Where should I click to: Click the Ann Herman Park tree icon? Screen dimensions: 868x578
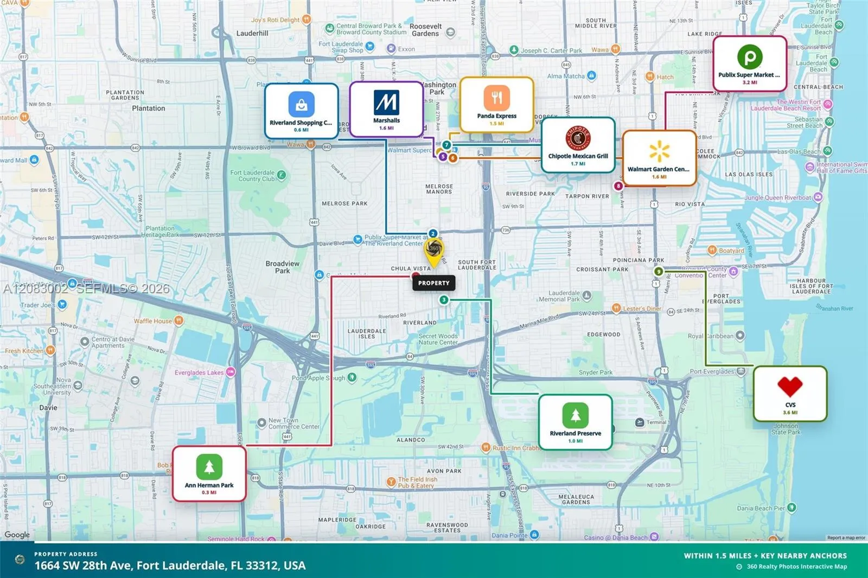pos(209,467)
